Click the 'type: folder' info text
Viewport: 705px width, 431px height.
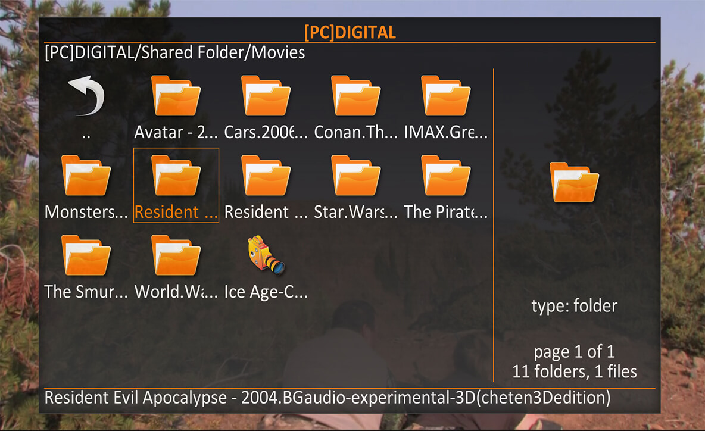tap(574, 306)
